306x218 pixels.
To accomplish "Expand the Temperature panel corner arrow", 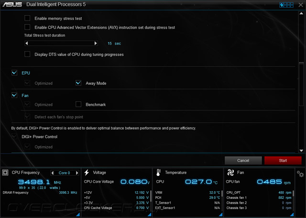I will (221, 215).
